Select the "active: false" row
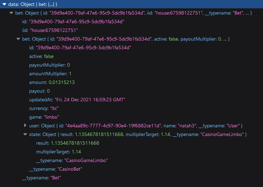263x187 pixels. pyautogui.click(x=41, y=56)
